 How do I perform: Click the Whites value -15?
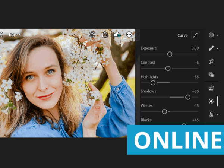click(x=196, y=106)
